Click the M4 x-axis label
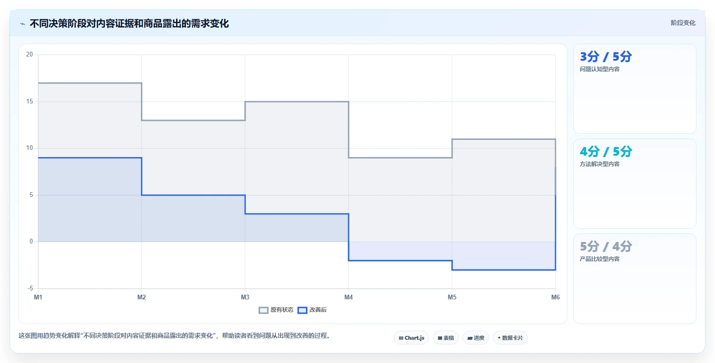Image resolution: width=715 pixels, height=363 pixels. coord(348,298)
